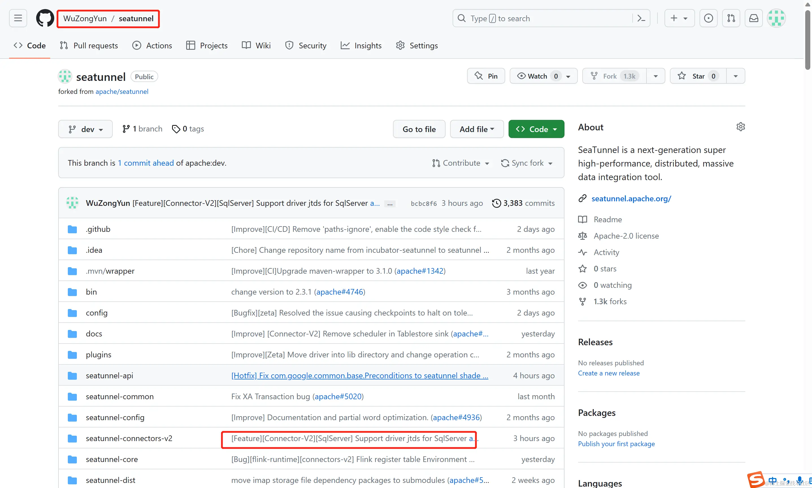Open the pull requests header icon
This screenshot has height=488, width=812.
pyautogui.click(x=731, y=18)
